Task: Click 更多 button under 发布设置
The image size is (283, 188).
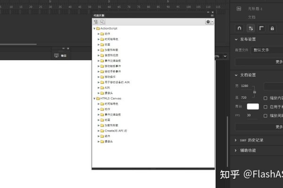Action: [259, 62]
